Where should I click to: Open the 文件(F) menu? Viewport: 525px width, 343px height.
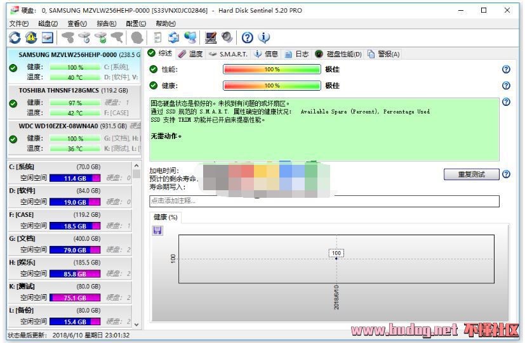click(19, 23)
